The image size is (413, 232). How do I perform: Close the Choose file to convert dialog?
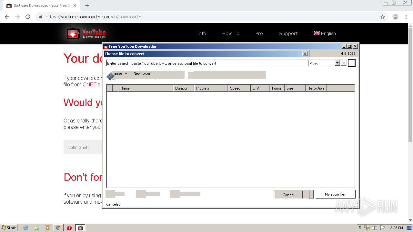[305, 54]
